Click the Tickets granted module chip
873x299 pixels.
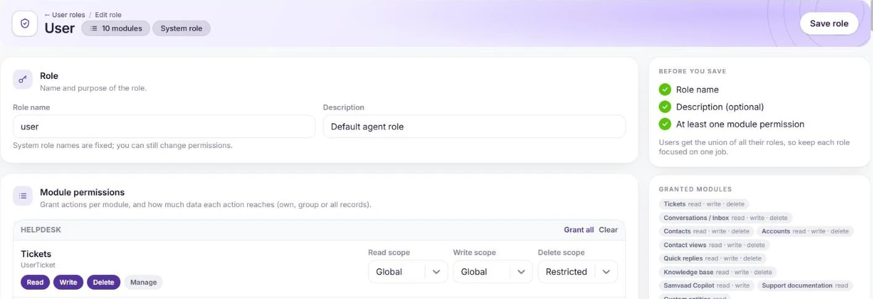click(704, 204)
